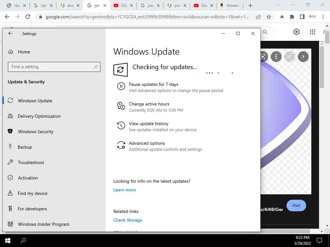Image resolution: width=330 pixels, height=247 pixels.
Task: Open image preview three-dot options
Action: [276, 57]
